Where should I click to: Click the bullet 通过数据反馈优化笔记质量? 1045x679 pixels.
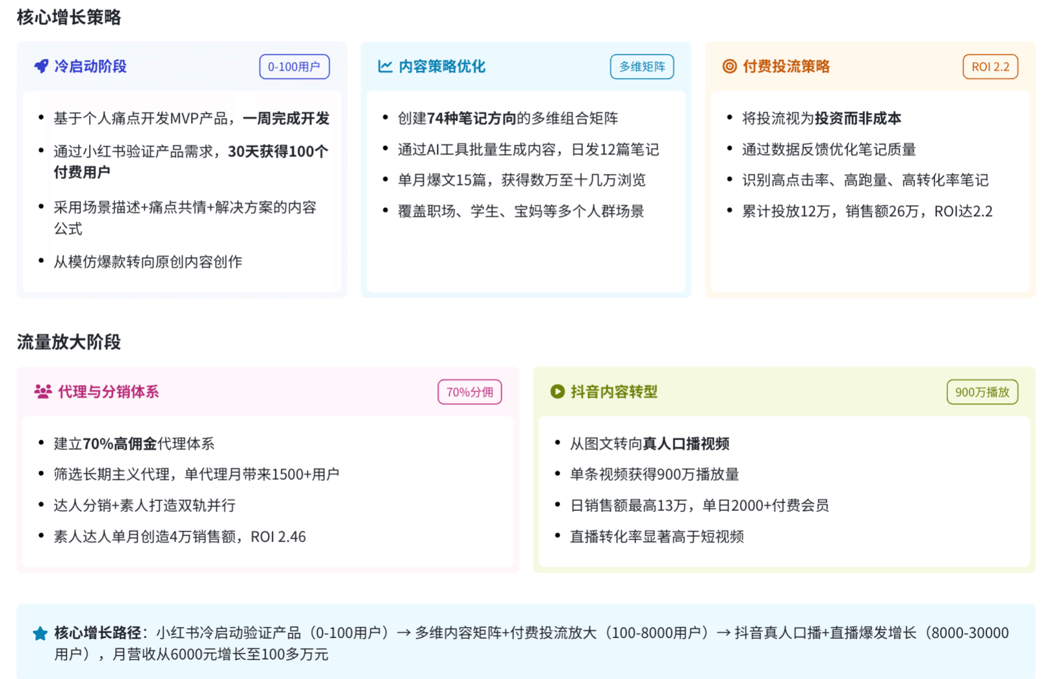tap(829, 149)
